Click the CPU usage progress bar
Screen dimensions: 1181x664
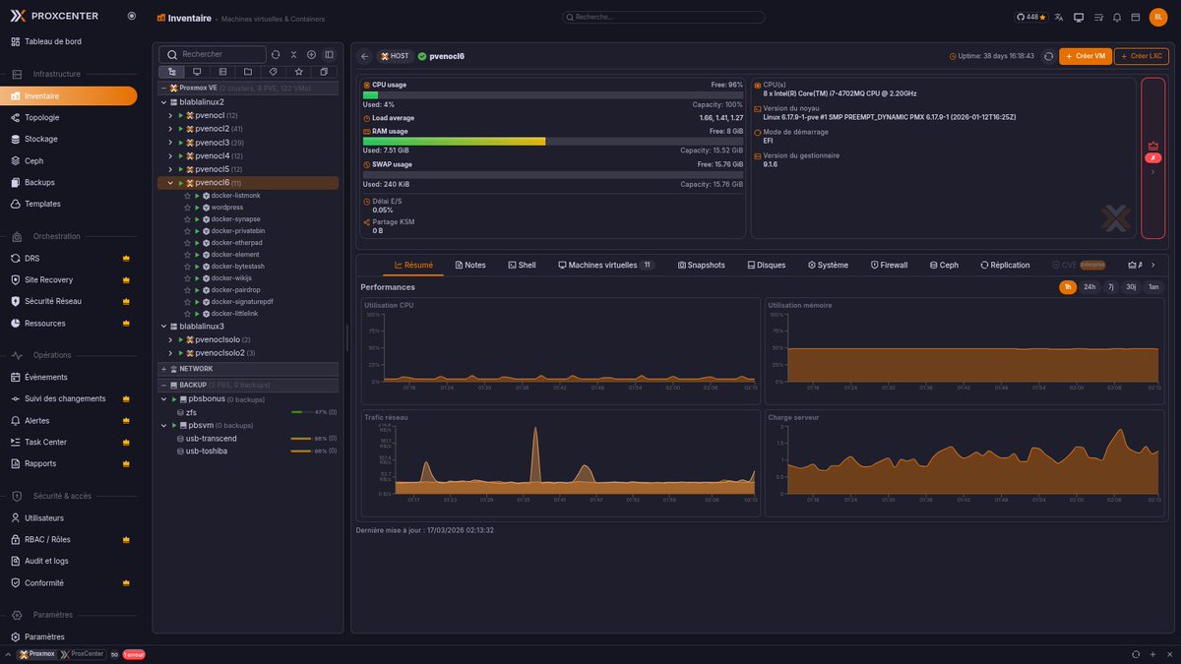coord(553,95)
